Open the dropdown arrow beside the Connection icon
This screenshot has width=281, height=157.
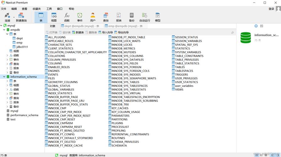click(14, 17)
